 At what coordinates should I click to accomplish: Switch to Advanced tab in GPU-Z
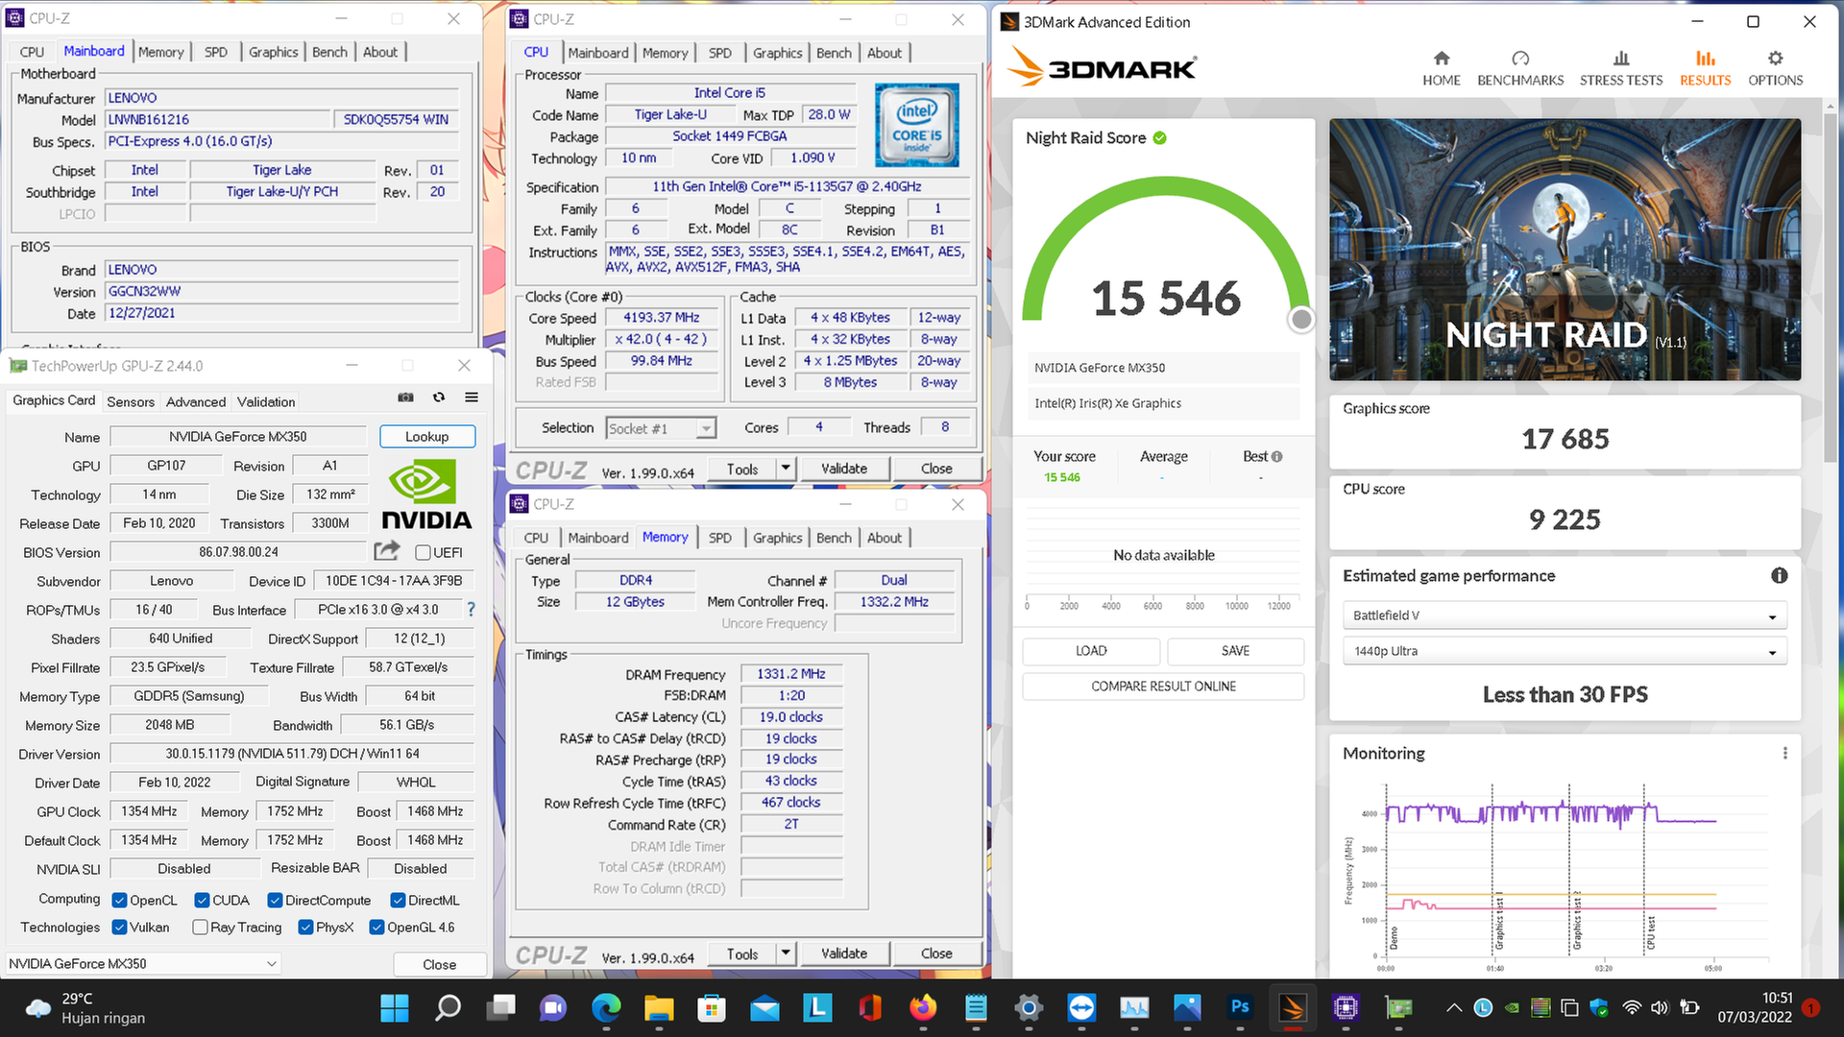(x=196, y=402)
